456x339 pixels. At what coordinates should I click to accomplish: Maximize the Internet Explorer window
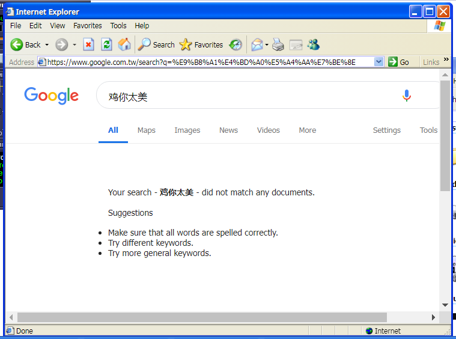[x=429, y=11]
